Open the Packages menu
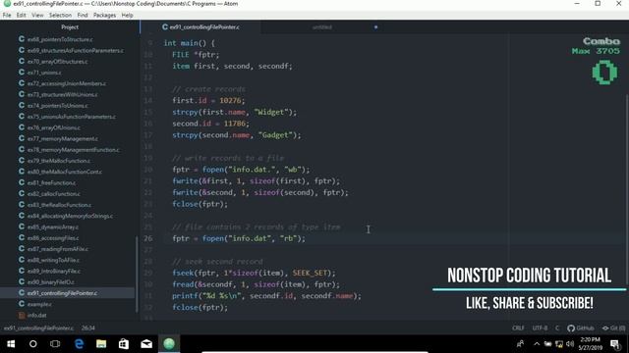Viewport: 629px width, 353px height. pos(104,16)
